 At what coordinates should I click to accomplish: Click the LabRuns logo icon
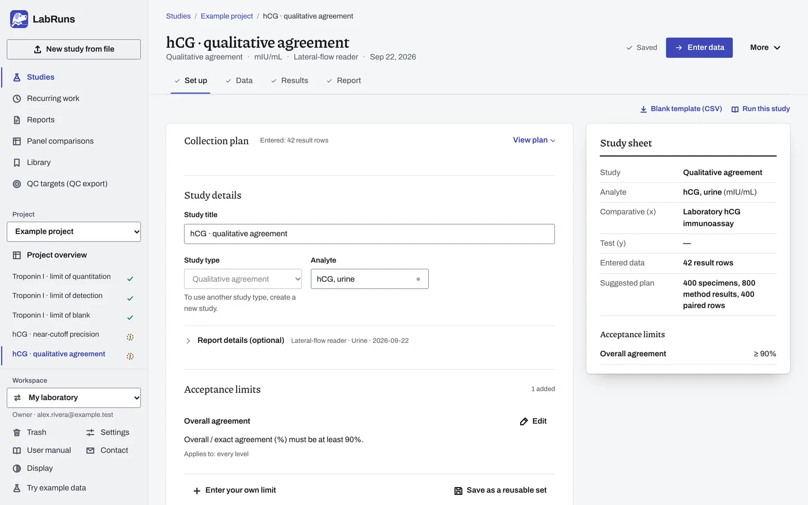tap(19, 19)
